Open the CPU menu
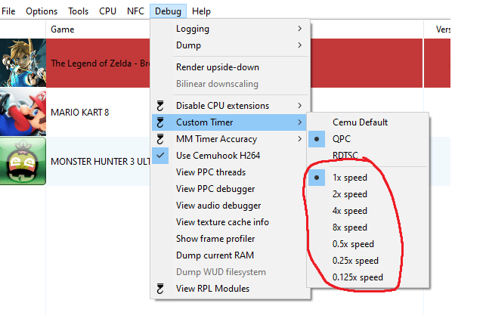Screen dimensions: 486x331 (107, 11)
